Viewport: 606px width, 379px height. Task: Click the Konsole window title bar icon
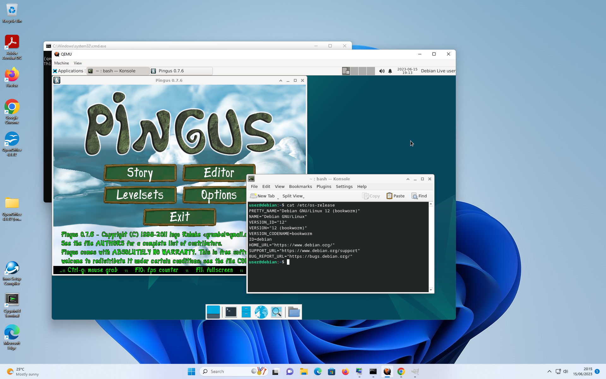pos(251,179)
